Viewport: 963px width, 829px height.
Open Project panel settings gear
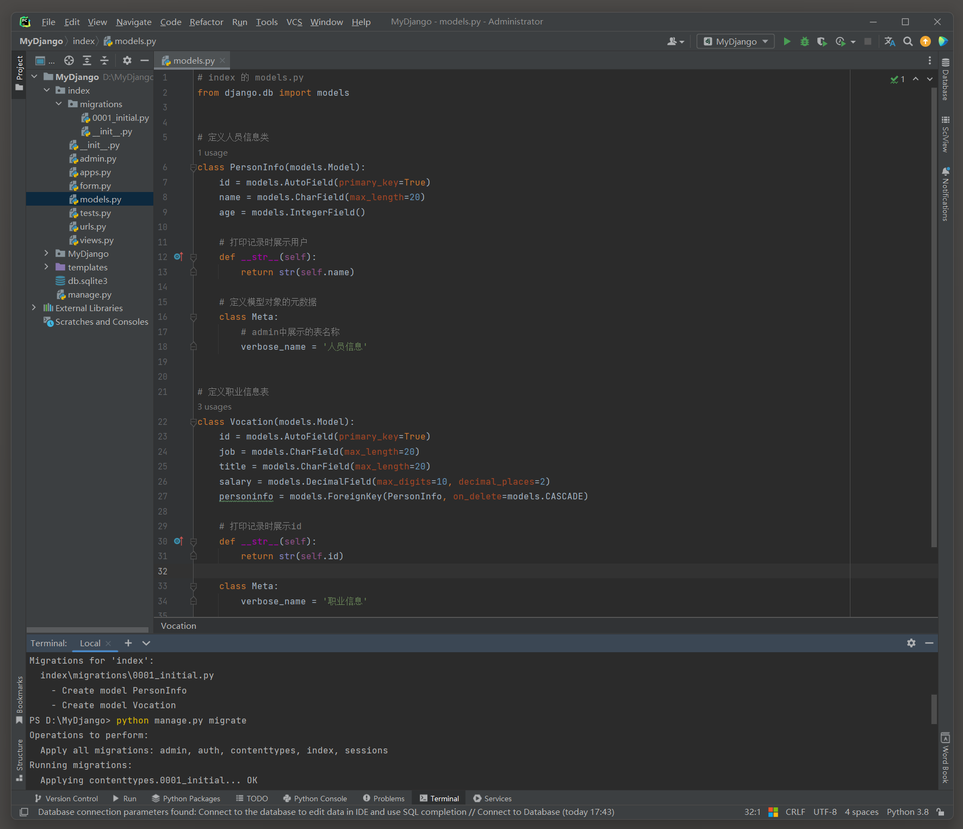127,60
